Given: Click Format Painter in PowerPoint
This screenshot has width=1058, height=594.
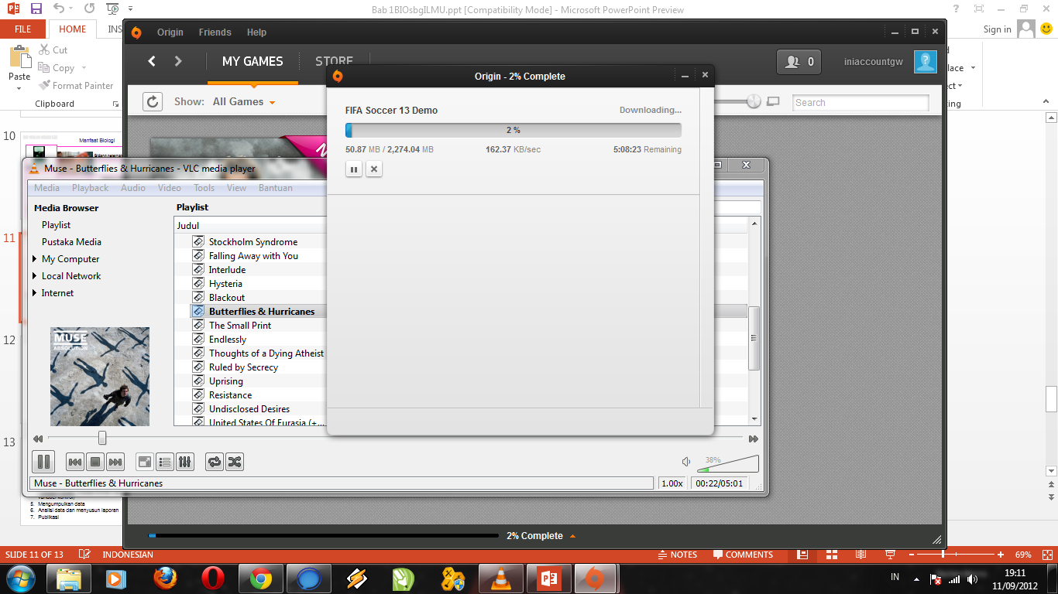Looking at the screenshot, I should pyautogui.click(x=76, y=86).
